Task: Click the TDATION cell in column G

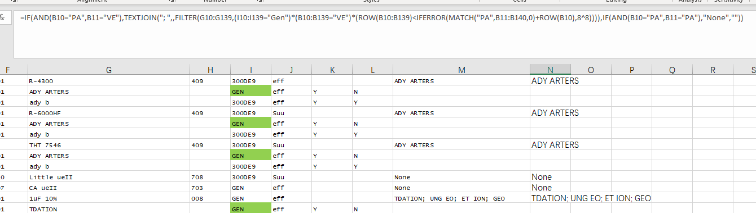Action: pos(108,209)
